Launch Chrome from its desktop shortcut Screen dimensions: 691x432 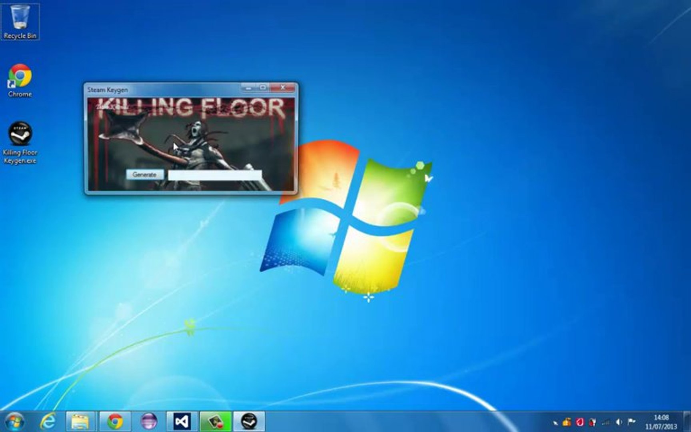pos(19,76)
